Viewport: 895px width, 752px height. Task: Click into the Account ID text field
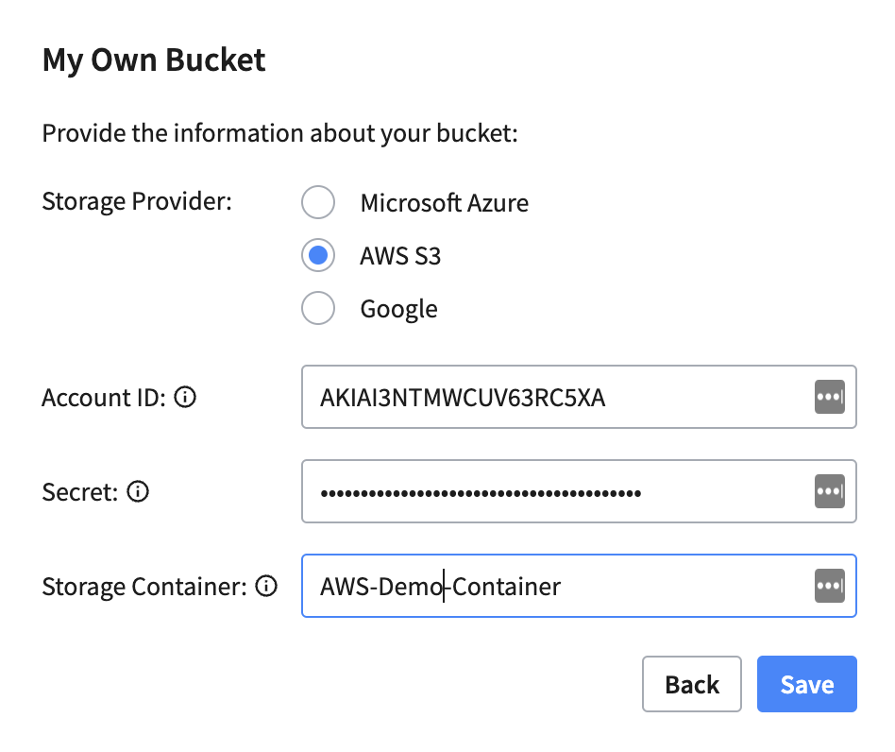click(x=557, y=398)
